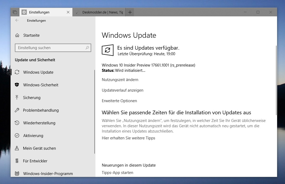The height and width of the screenshot is (184, 285).
Task: Click the large update status refresh icon
Action: pyautogui.click(x=108, y=50)
